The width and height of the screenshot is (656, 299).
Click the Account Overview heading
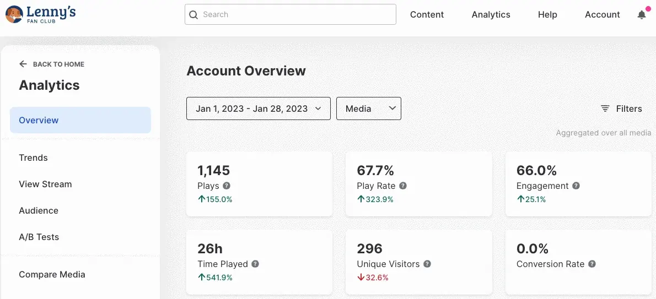point(246,70)
